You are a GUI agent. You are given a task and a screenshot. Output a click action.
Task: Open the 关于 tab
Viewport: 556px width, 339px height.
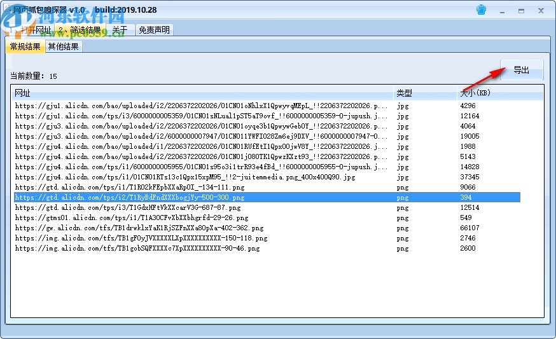[120, 30]
